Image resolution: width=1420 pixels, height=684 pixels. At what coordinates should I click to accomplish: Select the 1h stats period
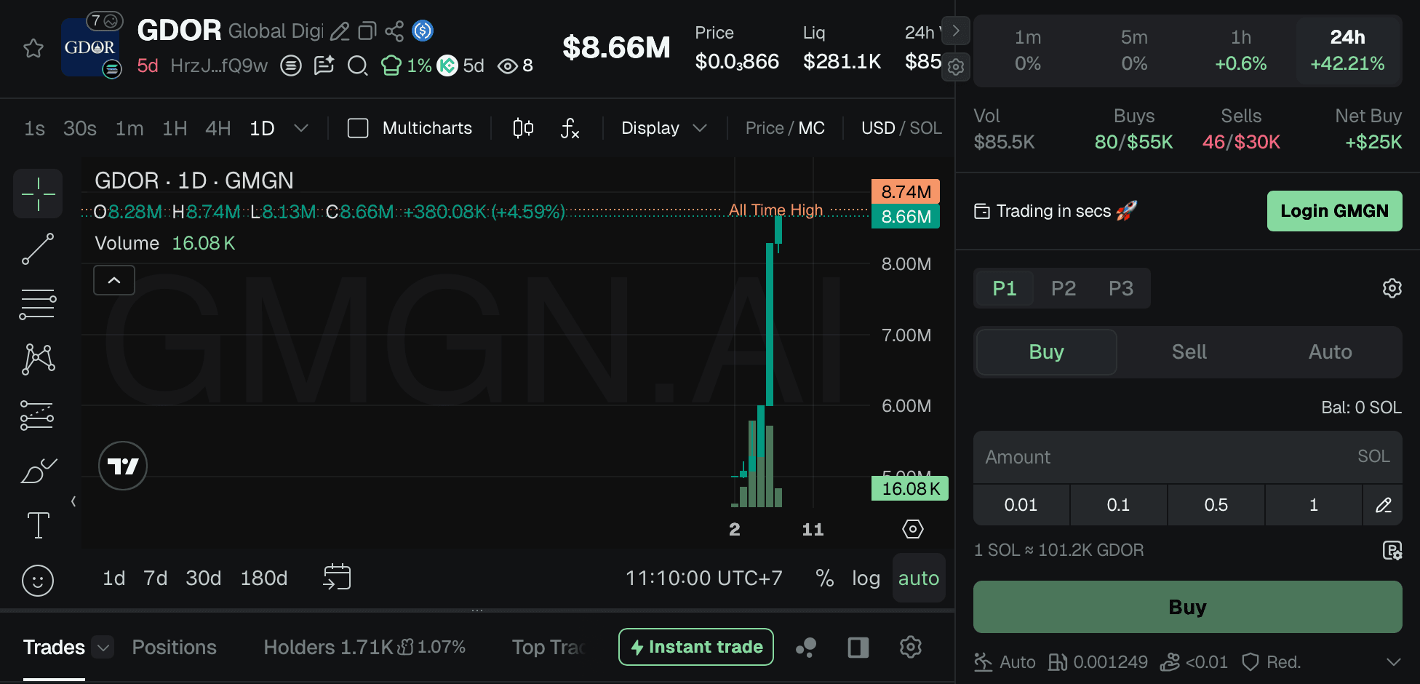1241,50
